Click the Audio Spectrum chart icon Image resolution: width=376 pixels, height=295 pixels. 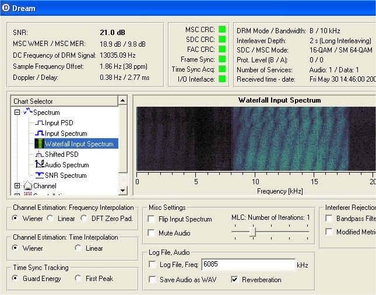tap(39, 165)
